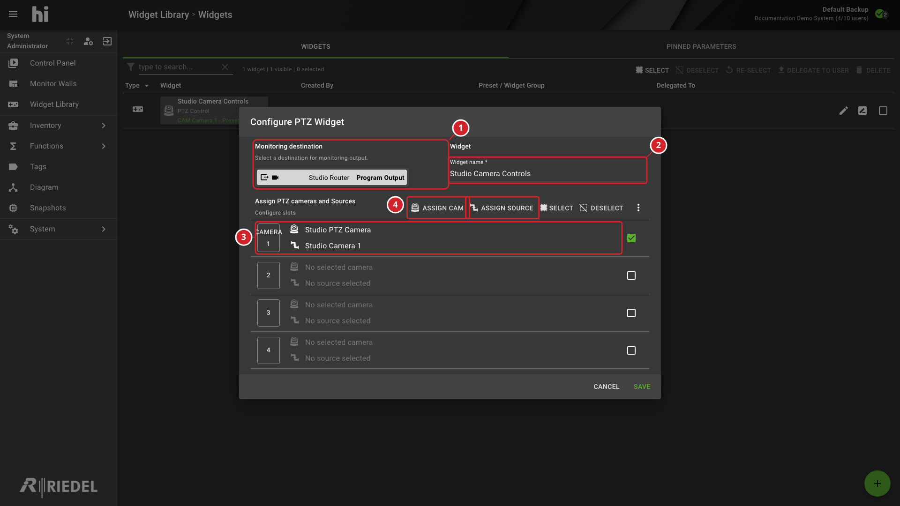The width and height of the screenshot is (900, 506).
Task: Open the widget preview edit icon in the row
Action: pyautogui.click(x=862, y=111)
